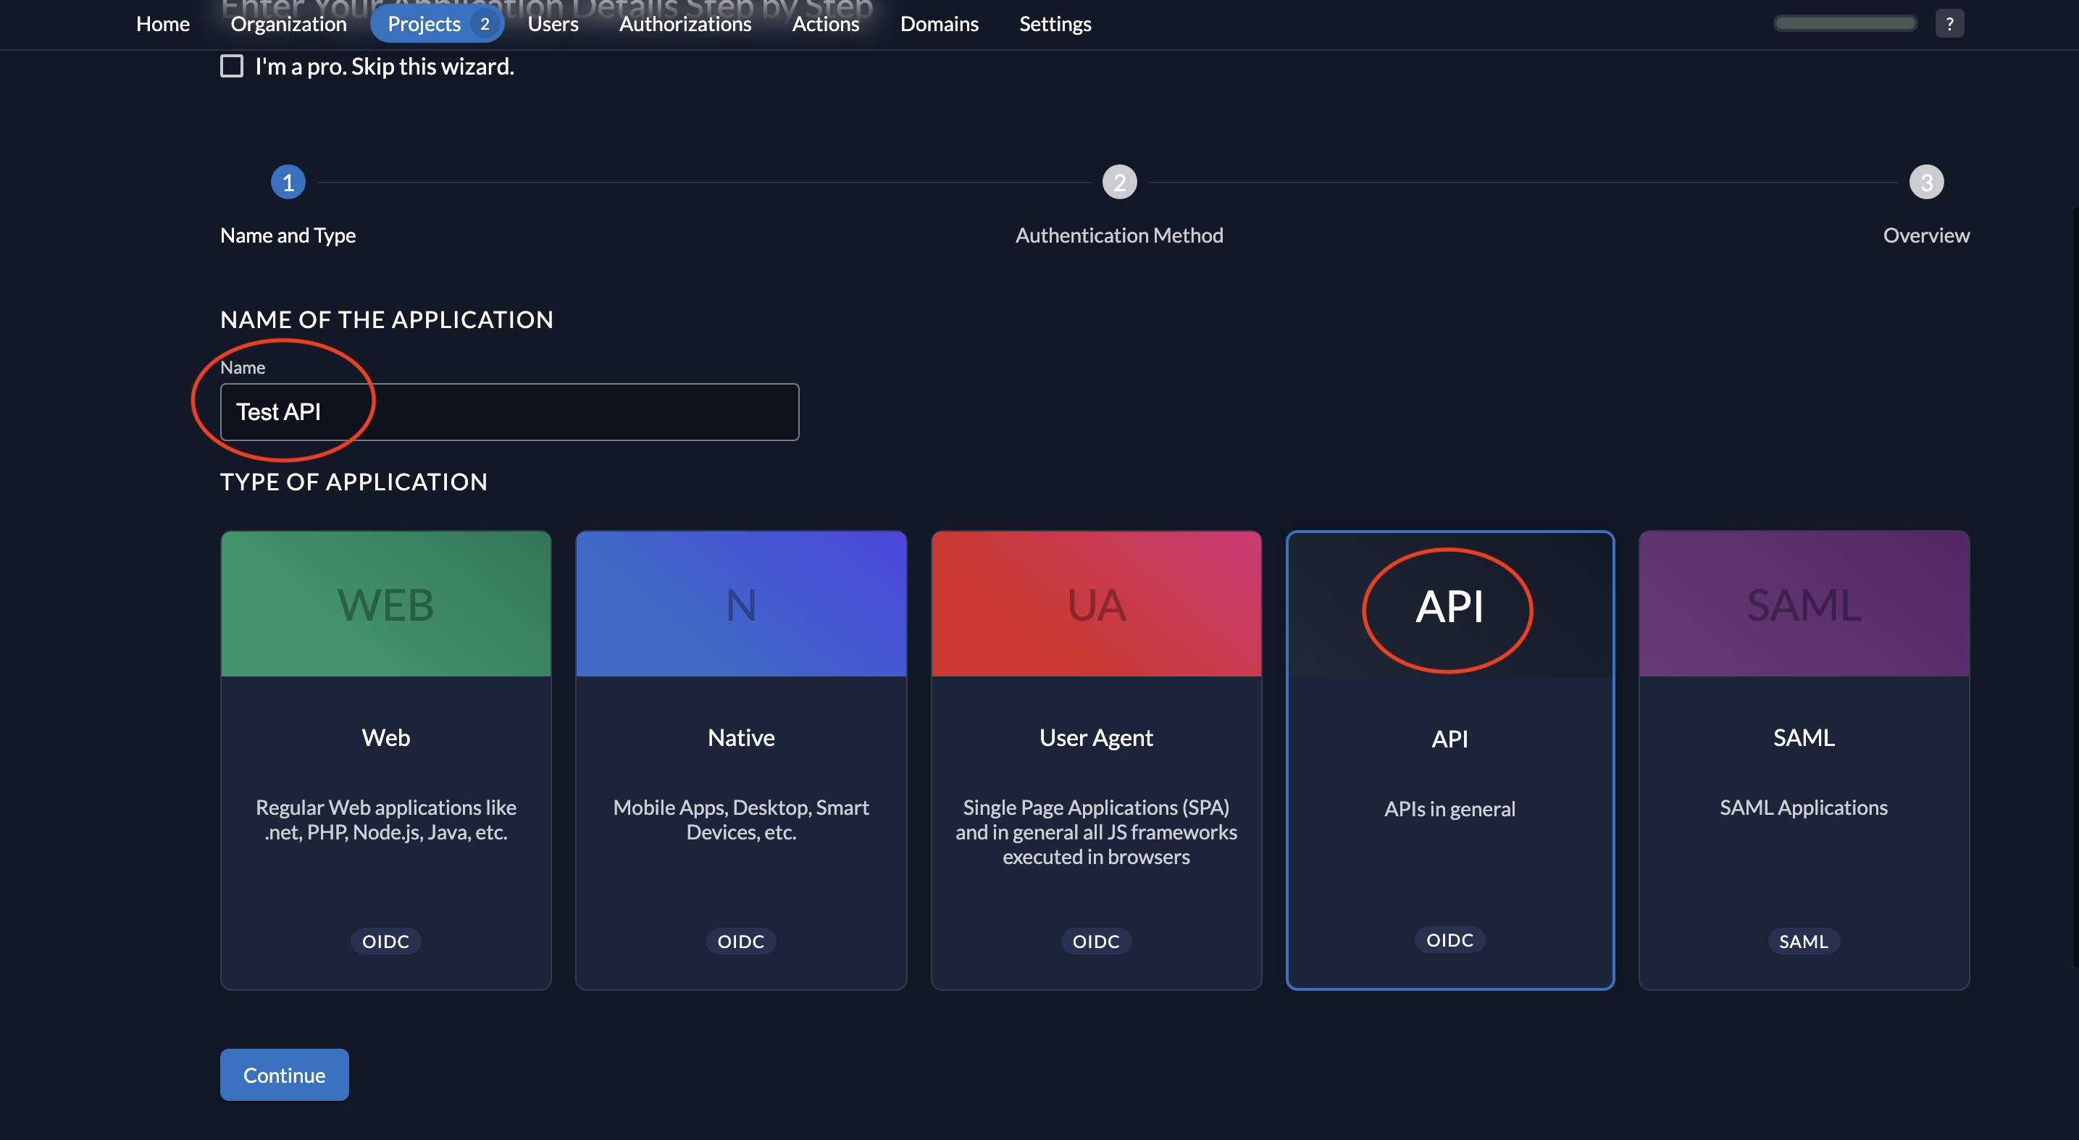Click the OIDC badge on the API card

pos(1450,939)
